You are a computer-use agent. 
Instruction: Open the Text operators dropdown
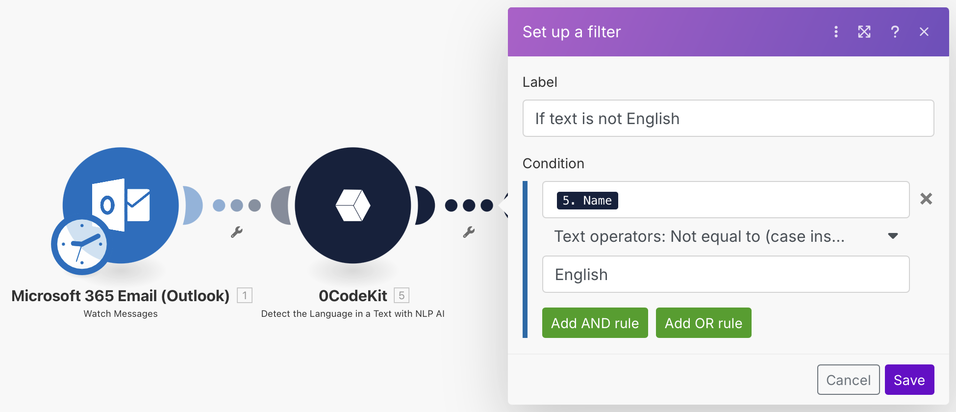click(x=726, y=236)
